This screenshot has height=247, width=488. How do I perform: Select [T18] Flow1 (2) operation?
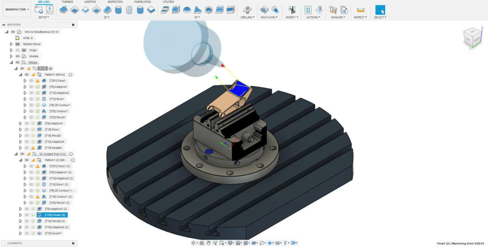[x=52, y=215]
